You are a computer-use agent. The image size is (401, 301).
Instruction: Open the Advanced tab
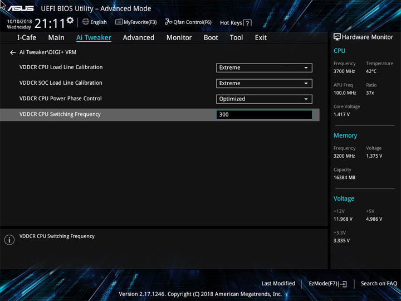139,38
